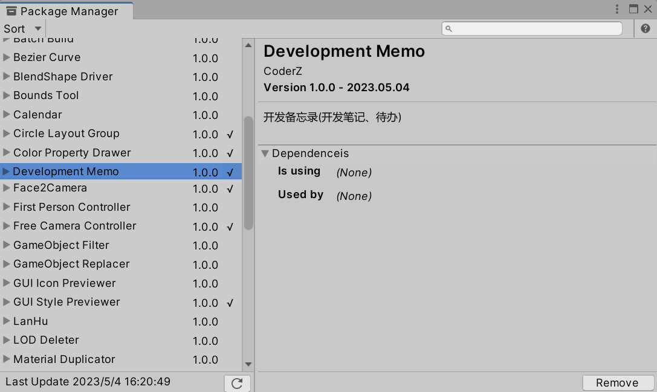Expand the LanHu package arrow
Image resolution: width=657 pixels, height=392 pixels.
(x=6, y=321)
